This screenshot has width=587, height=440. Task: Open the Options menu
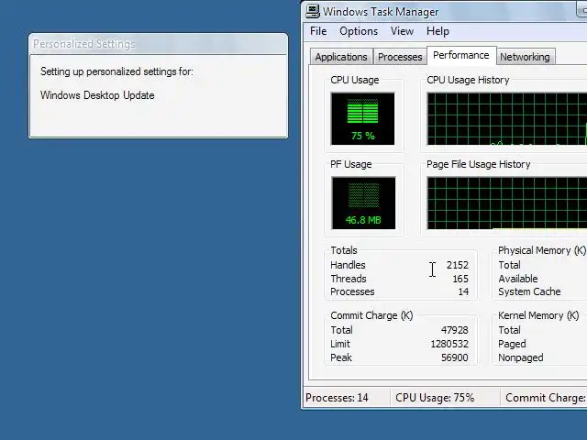(359, 31)
